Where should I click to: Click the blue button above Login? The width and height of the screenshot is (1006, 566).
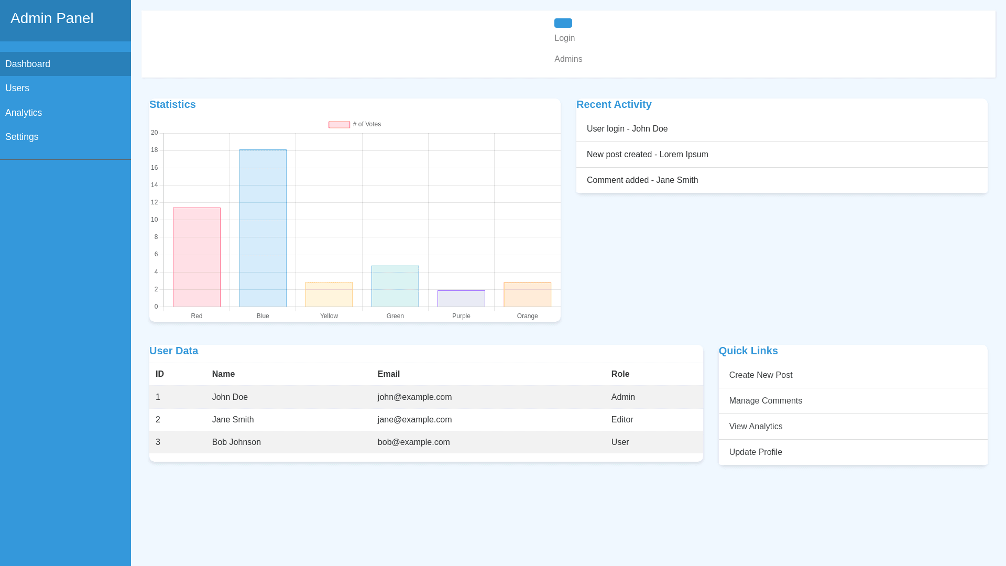pyautogui.click(x=563, y=23)
